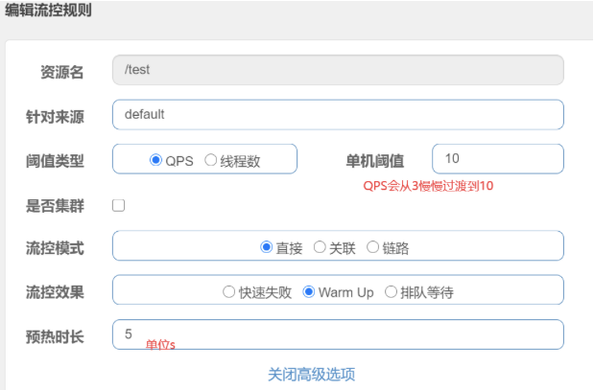Enable the 是否集群 checkbox

click(x=119, y=205)
